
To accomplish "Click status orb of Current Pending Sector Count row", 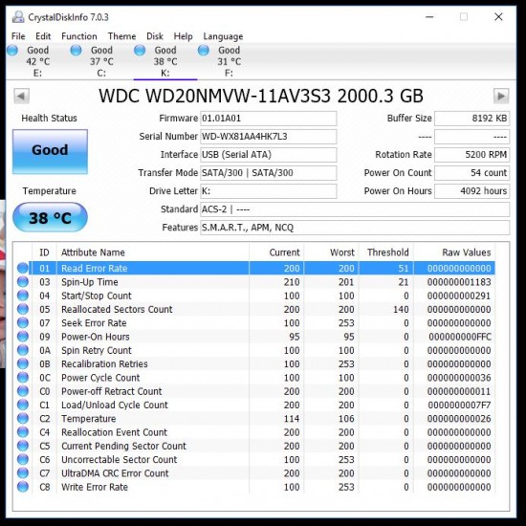I will point(23,446).
